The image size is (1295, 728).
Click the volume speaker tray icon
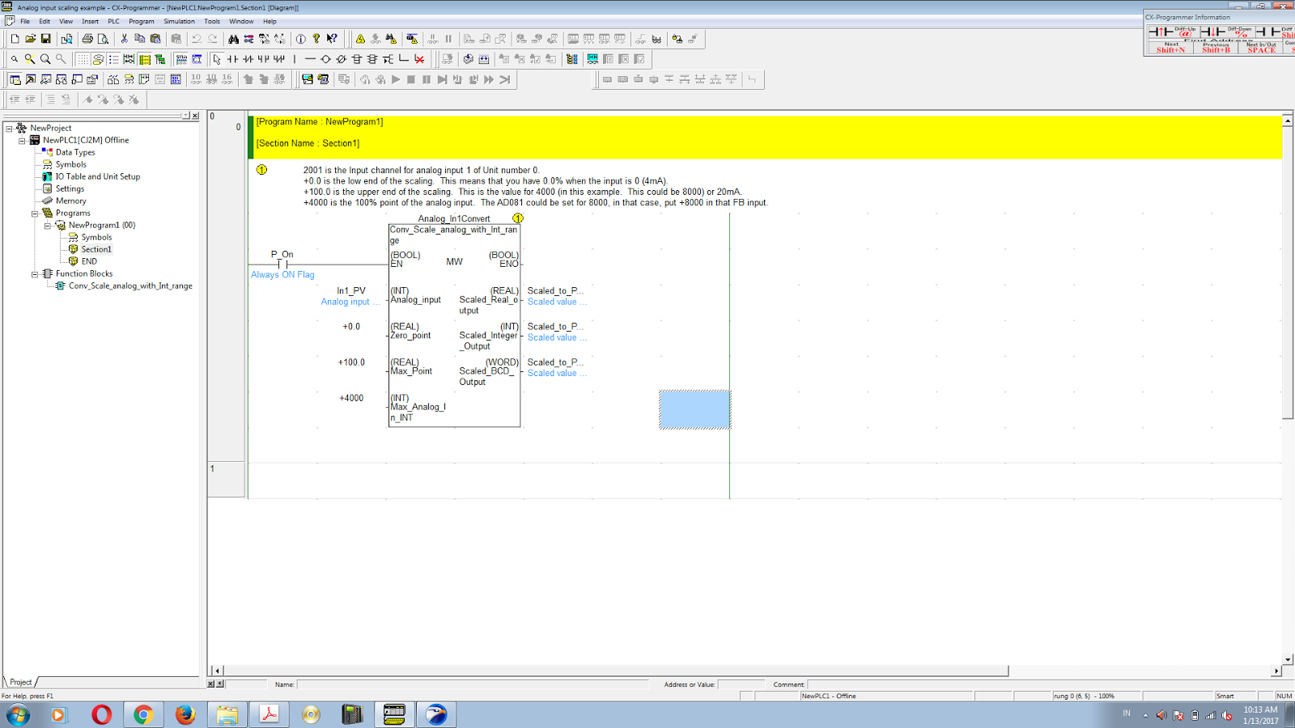[1161, 715]
